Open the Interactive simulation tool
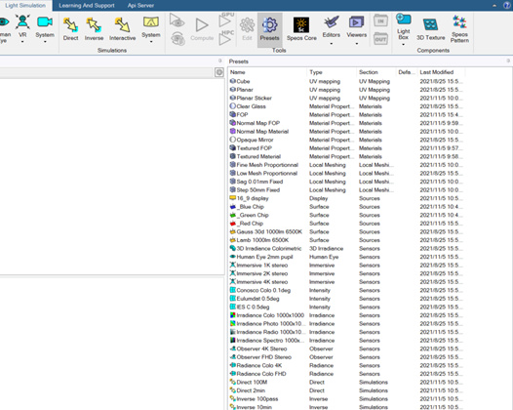Screen dimensions: 513x410 coord(122,29)
